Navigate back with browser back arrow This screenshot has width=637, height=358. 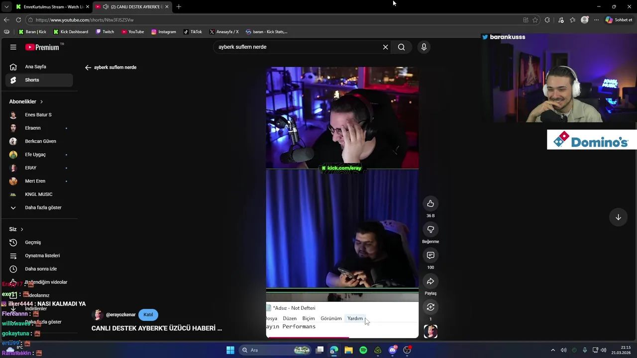tap(6, 20)
